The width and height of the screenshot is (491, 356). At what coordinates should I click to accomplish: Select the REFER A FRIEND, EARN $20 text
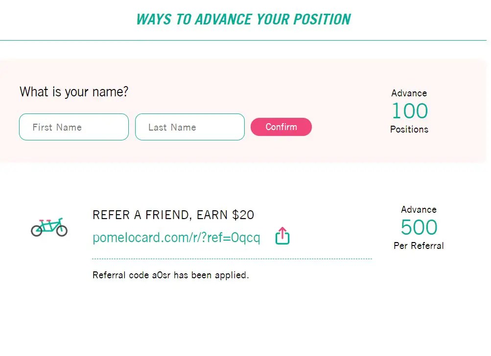point(173,215)
